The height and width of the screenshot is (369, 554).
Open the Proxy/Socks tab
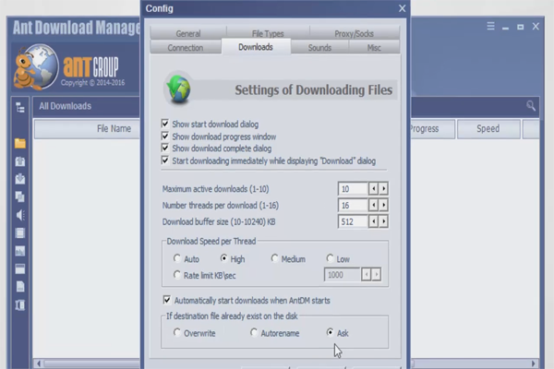tap(355, 33)
